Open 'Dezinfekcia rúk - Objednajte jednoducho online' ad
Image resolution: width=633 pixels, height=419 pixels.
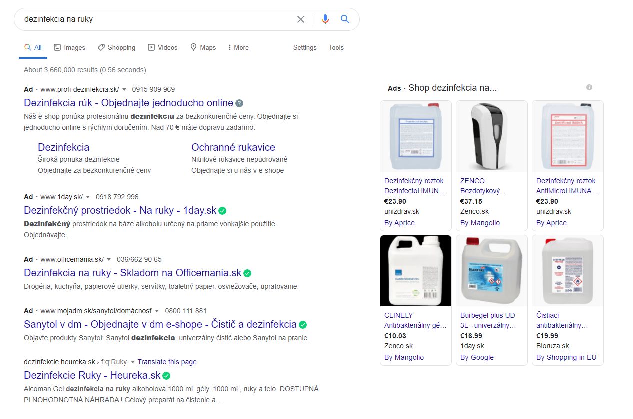pyautogui.click(x=128, y=103)
